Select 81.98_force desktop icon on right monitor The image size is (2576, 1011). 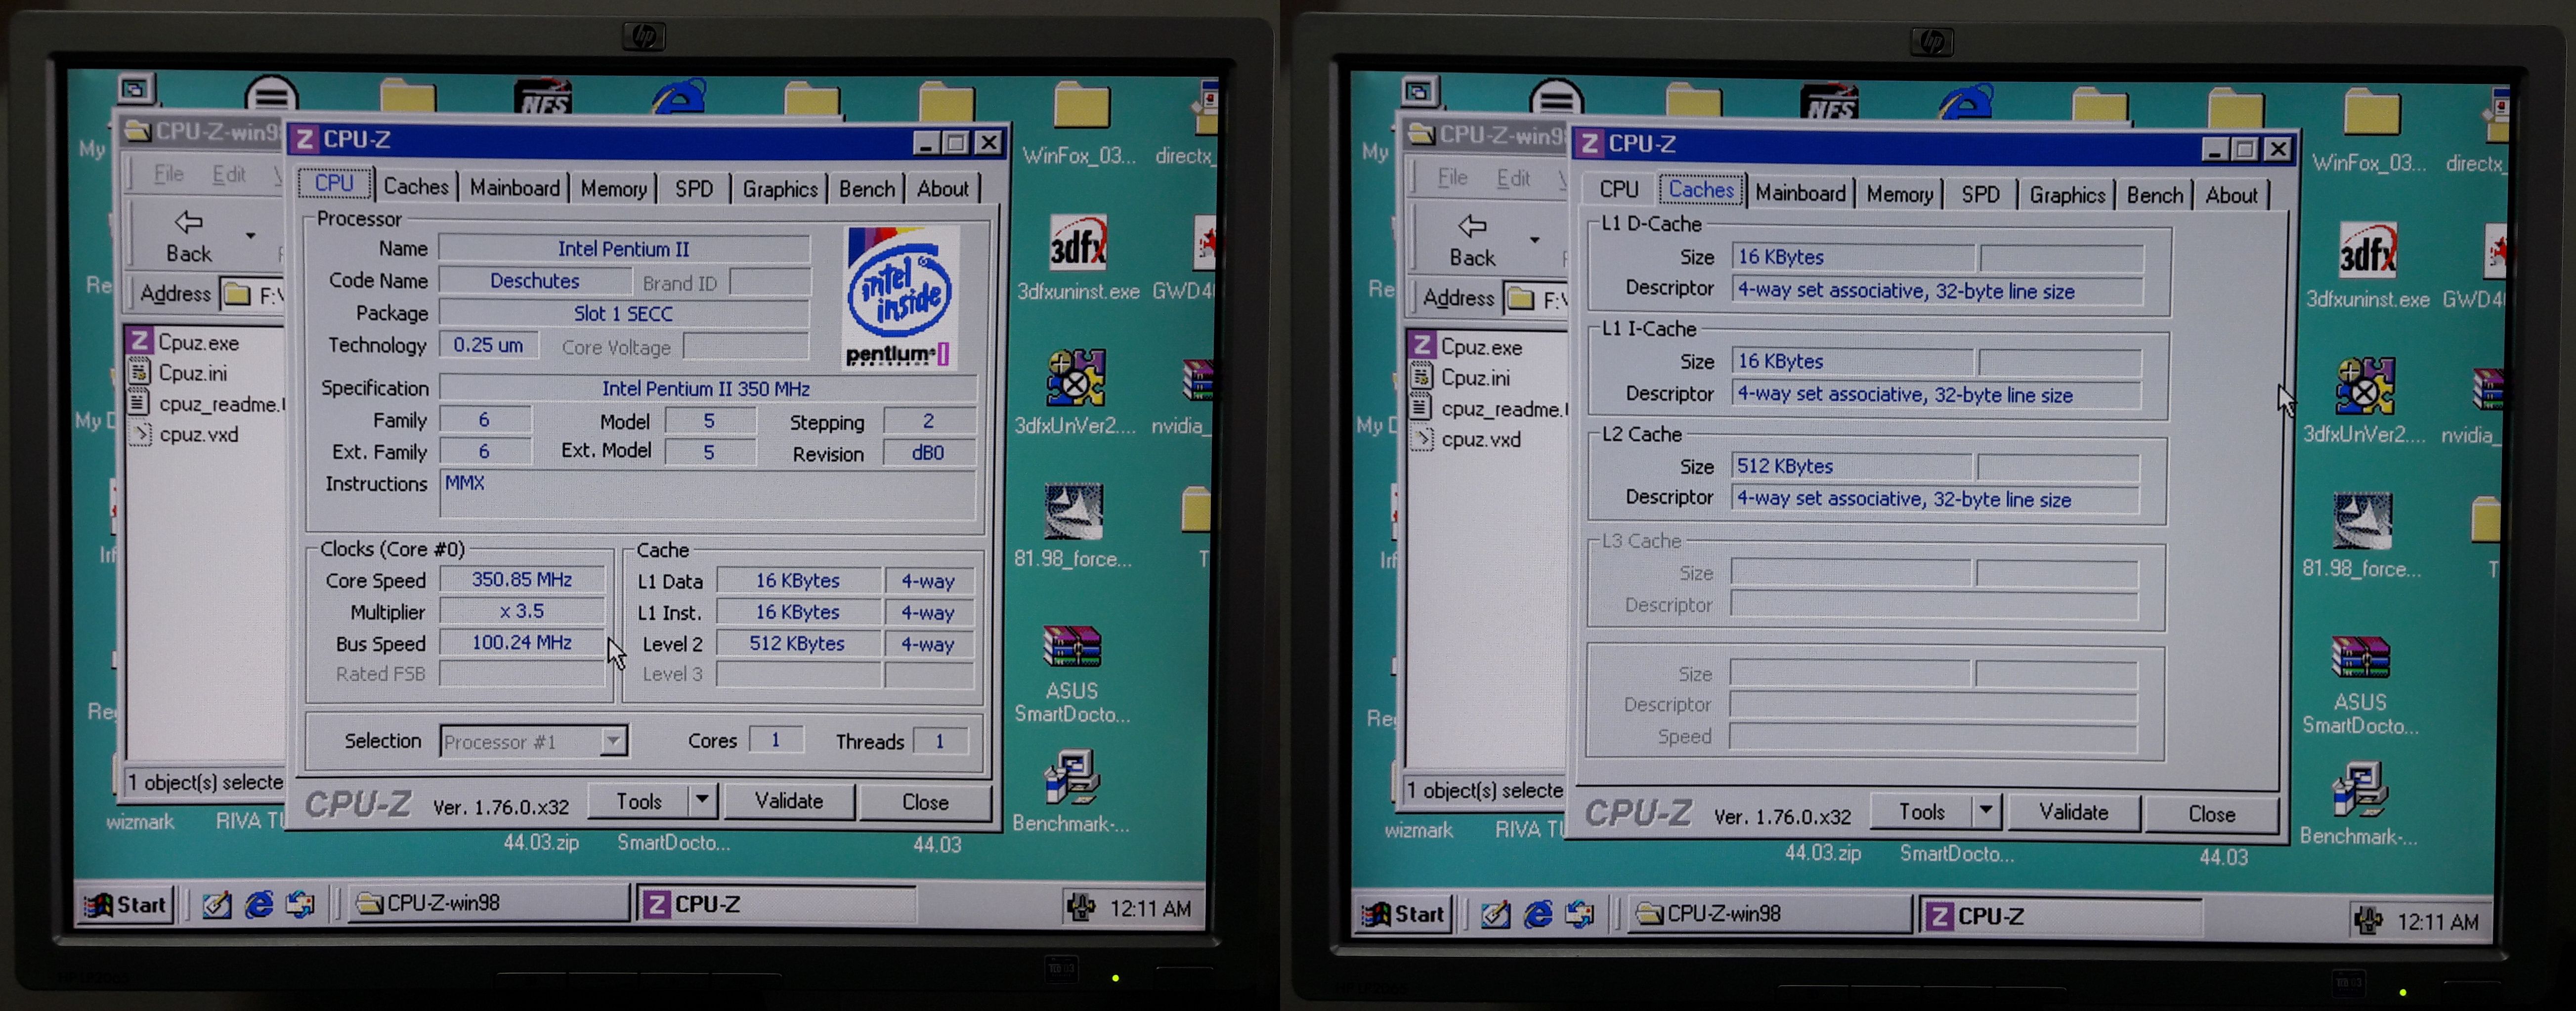point(2362,521)
